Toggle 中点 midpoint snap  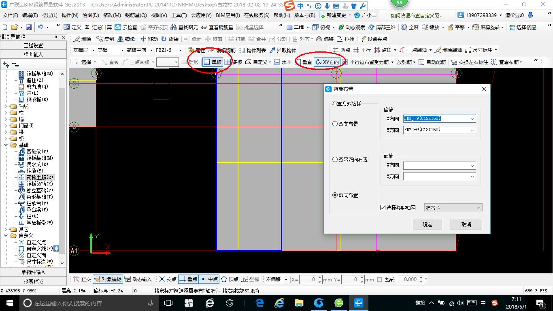209,279
